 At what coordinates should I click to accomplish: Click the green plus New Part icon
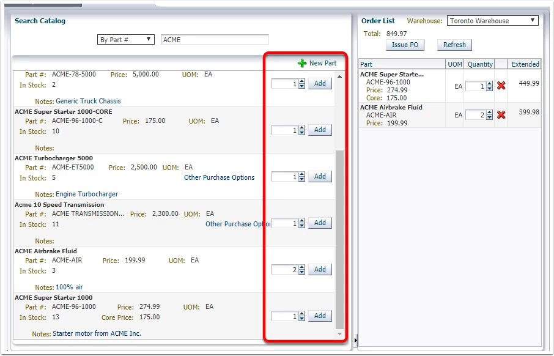click(302, 63)
